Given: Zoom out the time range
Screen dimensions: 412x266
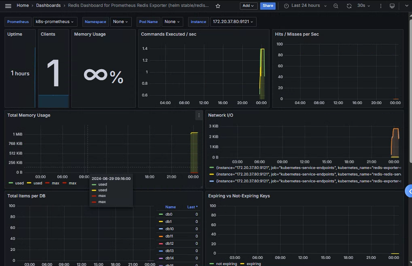Looking at the screenshot, I should pyautogui.click(x=336, y=6).
